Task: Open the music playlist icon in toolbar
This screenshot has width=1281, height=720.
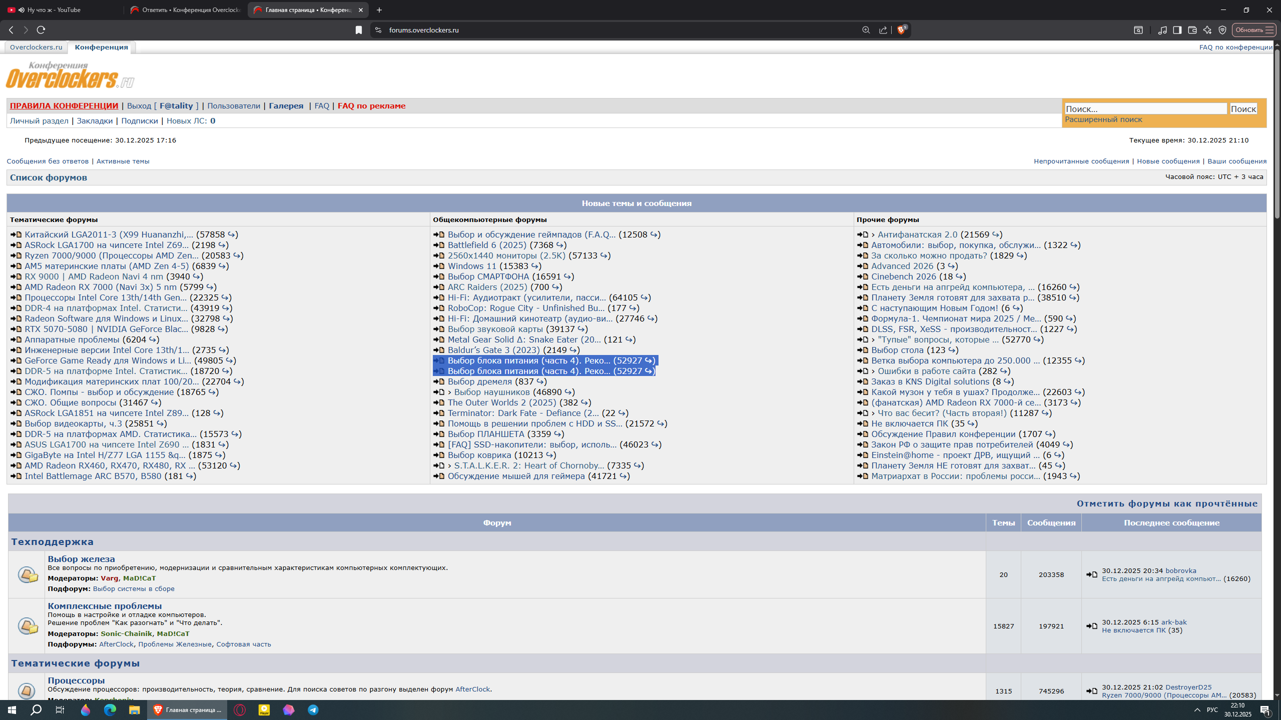Action: pos(1162,30)
